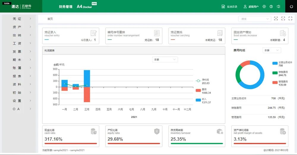Viewport: 297px width, 155px height.
Task: Click 编号序号重排 rearrangement icon
Action: click(157, 33)
